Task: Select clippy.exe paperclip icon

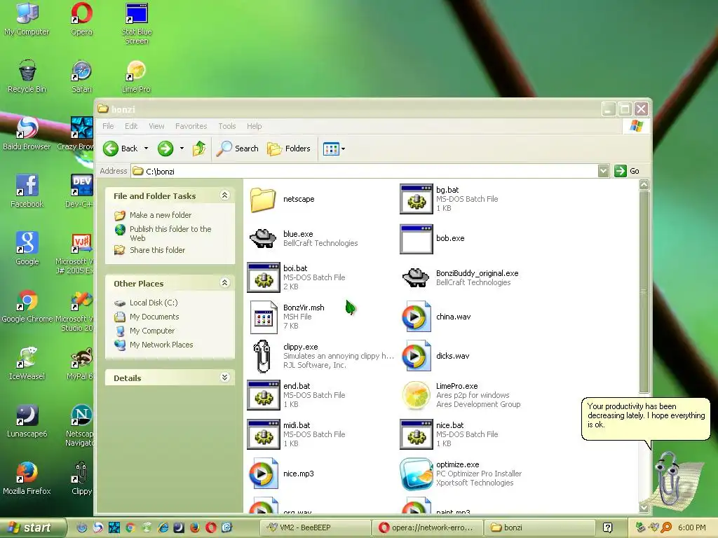Action: tap(262, 356)
